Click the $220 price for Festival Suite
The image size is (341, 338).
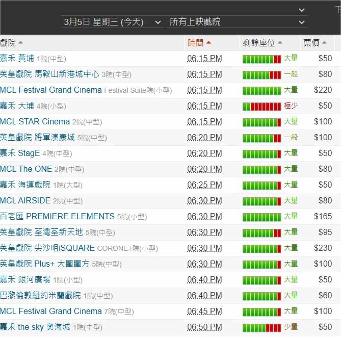coord(323,90)
